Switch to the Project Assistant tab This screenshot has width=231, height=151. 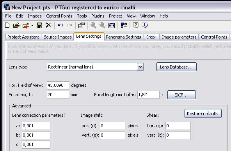(x=23, y=37)
